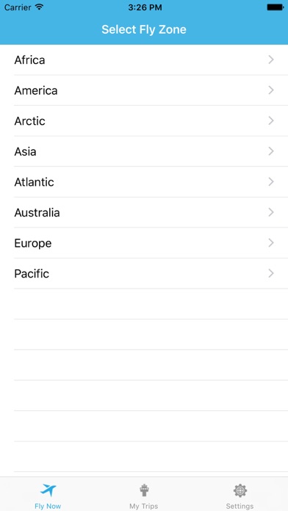The width and height of the screenshot is (288, 511).
Task: Switch to the Settings tab label
Action: tap(240, 506)
